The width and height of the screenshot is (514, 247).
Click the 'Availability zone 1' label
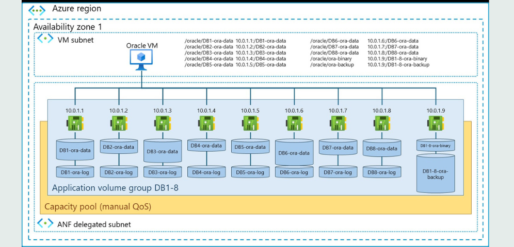pos(68,27)
